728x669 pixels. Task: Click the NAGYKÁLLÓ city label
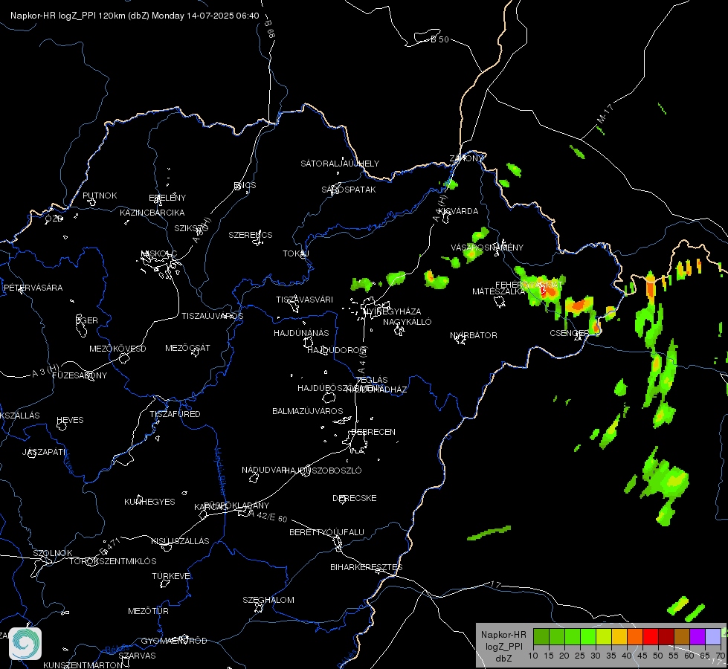(x=408, y=322)
